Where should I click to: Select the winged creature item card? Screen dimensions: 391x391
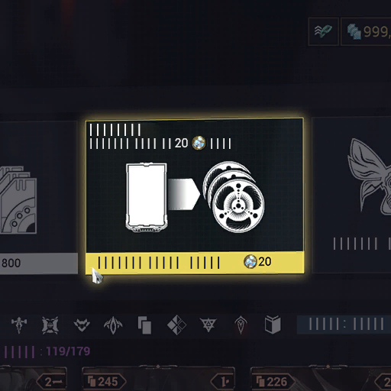click(x=351, y=195)
